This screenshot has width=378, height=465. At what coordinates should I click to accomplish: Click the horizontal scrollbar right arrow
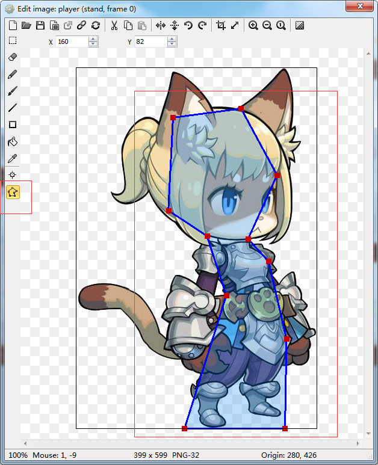(358, 444)
